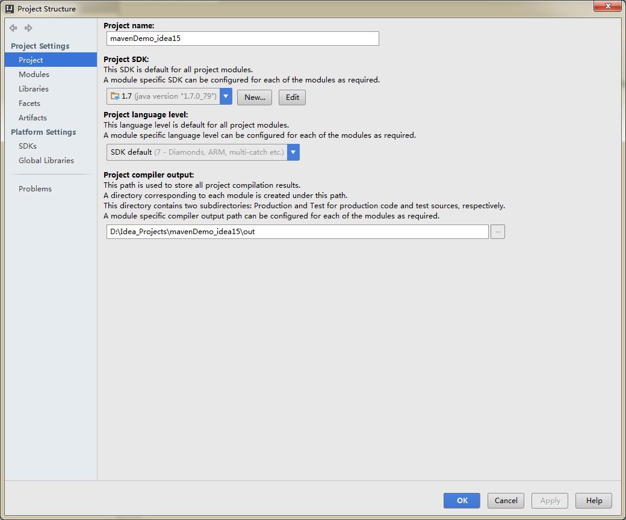Click the Edit SDK button
The image size is (626, 520).
point(293,97)
